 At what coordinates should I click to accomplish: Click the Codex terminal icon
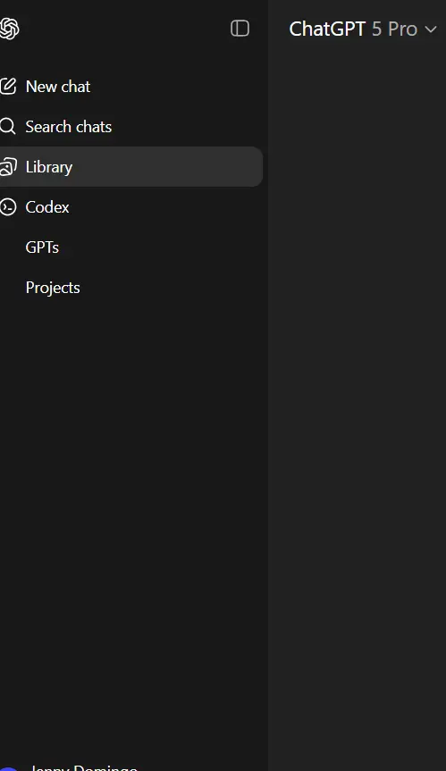[8, 207]
